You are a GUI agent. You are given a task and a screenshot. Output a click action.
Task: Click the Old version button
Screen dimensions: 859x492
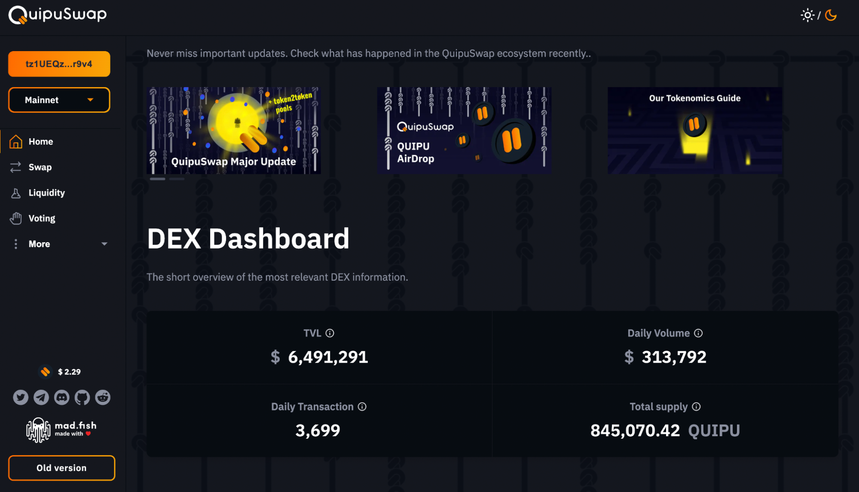(61, 468)
